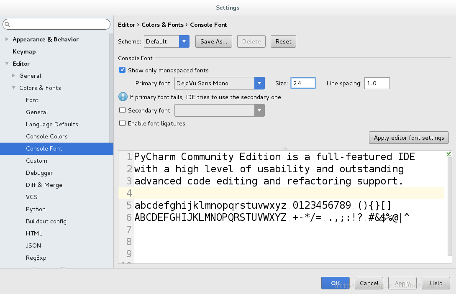Open Diff & Merge color settings

point(44,185)
